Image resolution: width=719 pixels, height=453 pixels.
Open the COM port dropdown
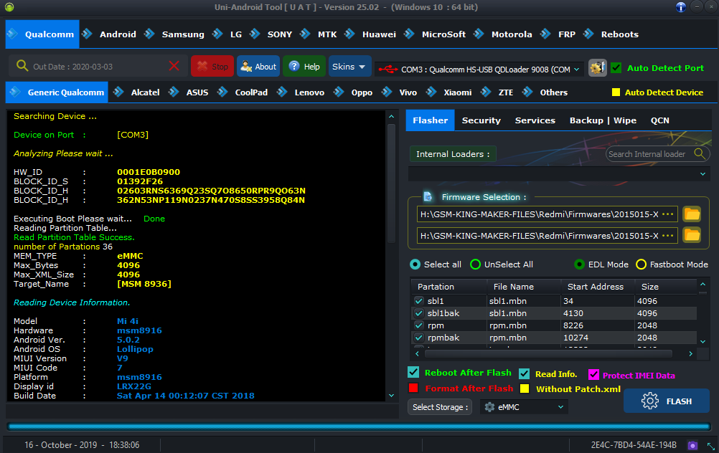[x=577, y=70]
